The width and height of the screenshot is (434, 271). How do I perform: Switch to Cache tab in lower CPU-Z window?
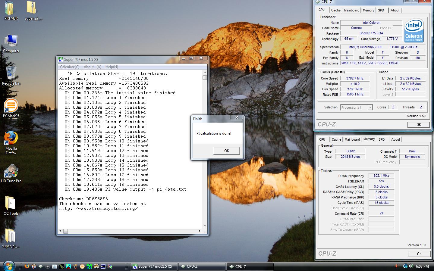click(x=336, y=139)
